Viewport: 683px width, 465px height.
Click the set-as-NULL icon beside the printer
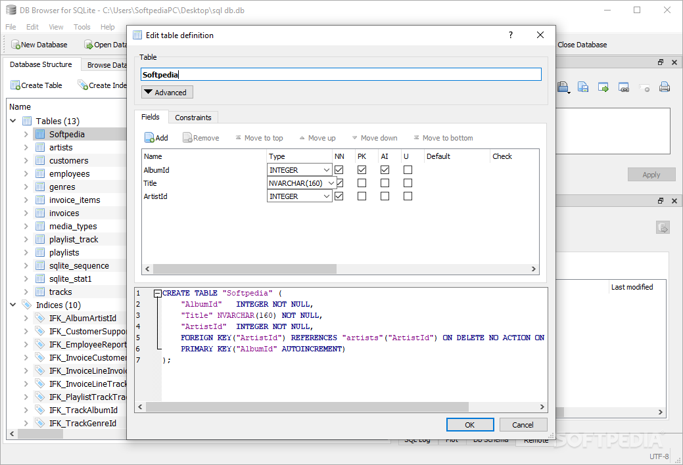point(644,87)
